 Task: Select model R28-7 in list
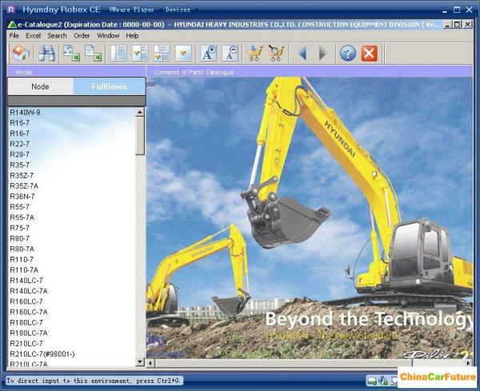[19, 154]
